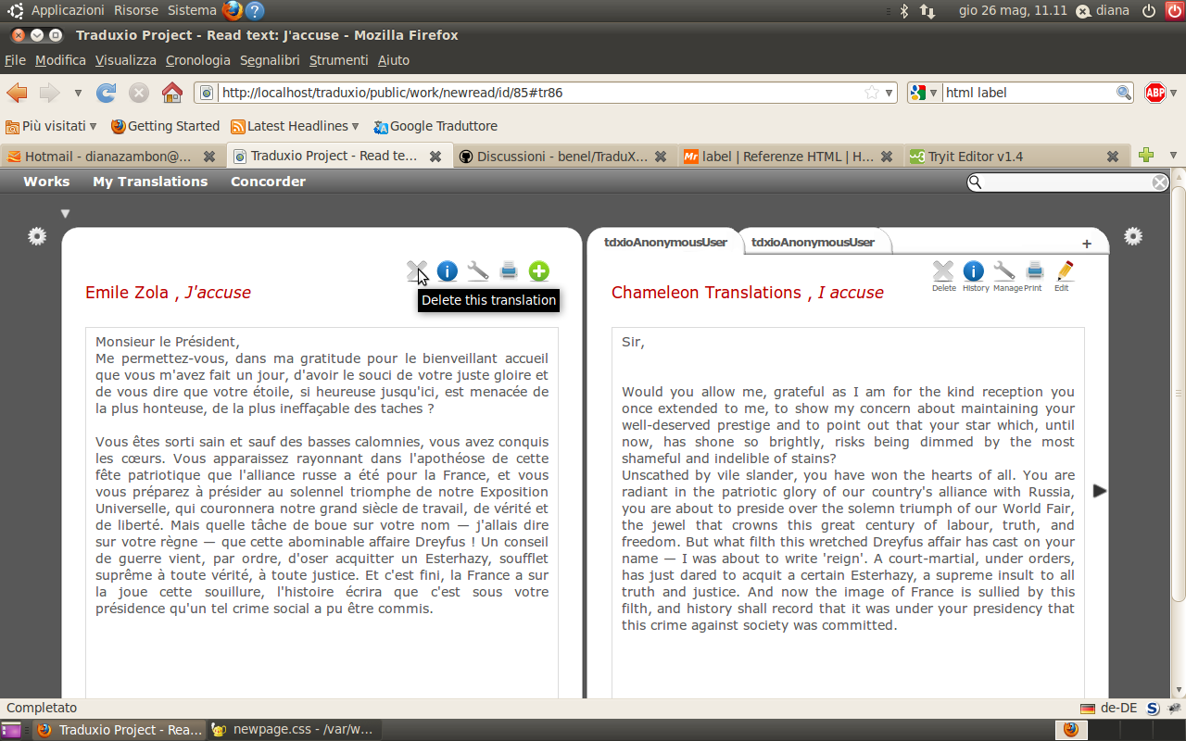The height and width of the screenshot is (741, 1186).
Task: Open Applicazioni menu in top panel
Action: (68, 10)
